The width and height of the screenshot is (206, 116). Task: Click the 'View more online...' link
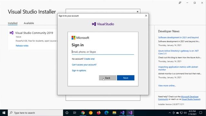pos(167,86)
